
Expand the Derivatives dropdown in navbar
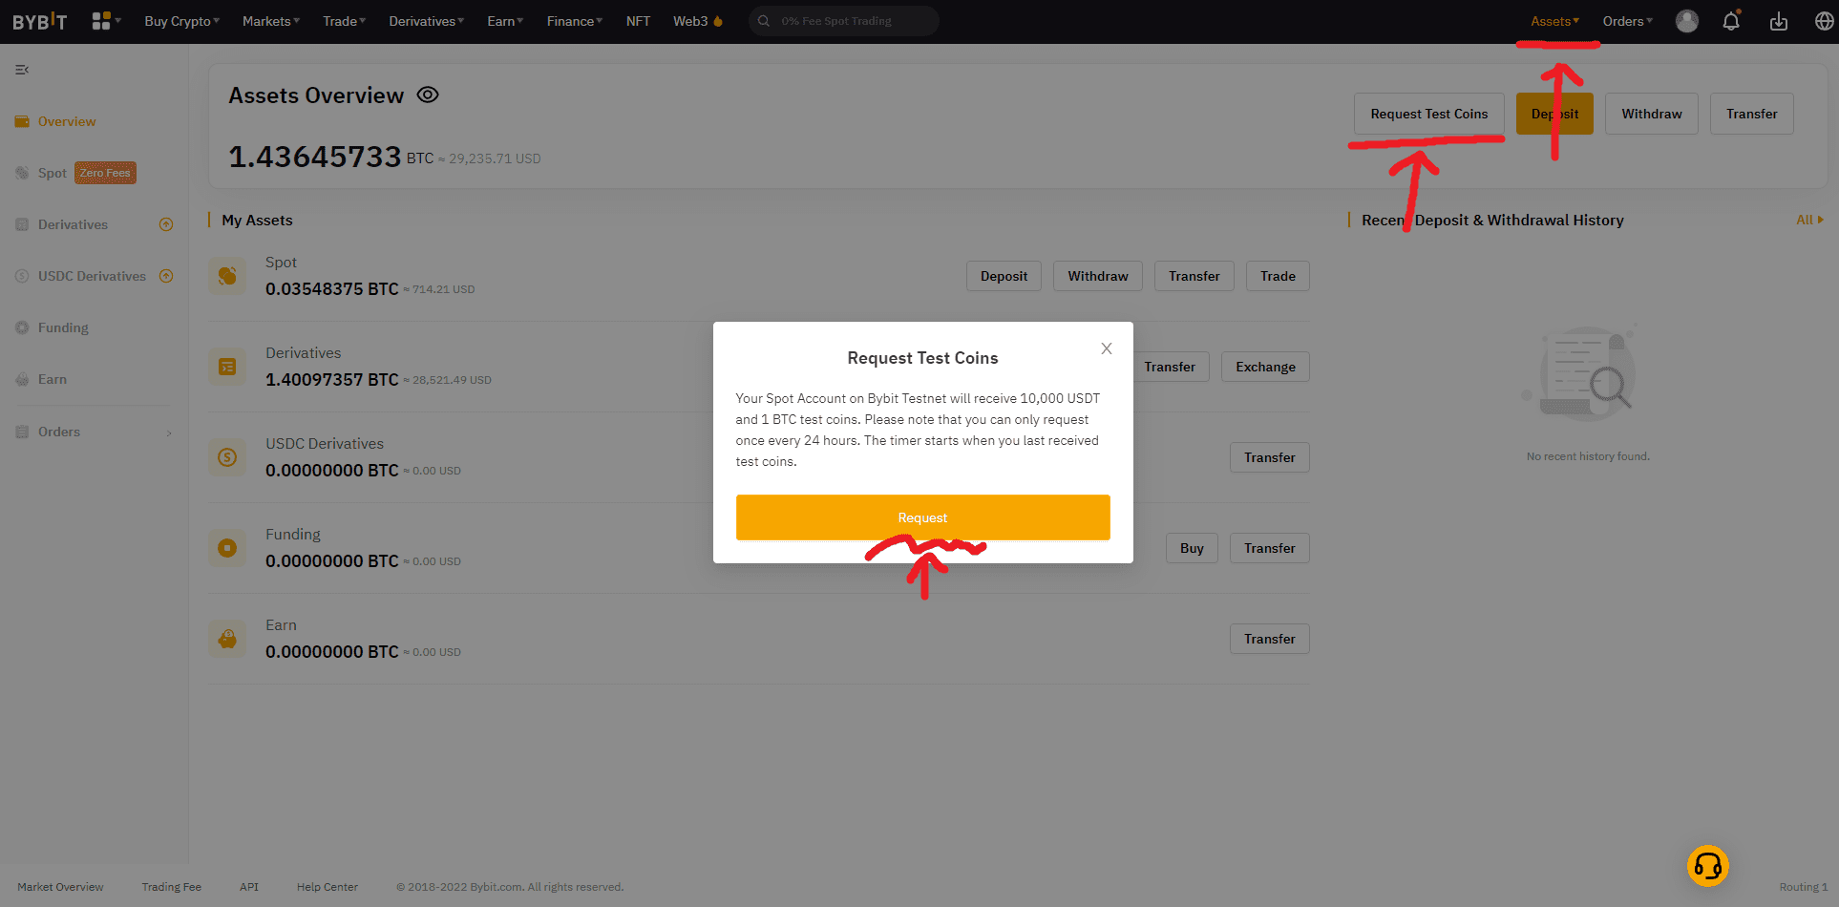(x=426, y=21)
